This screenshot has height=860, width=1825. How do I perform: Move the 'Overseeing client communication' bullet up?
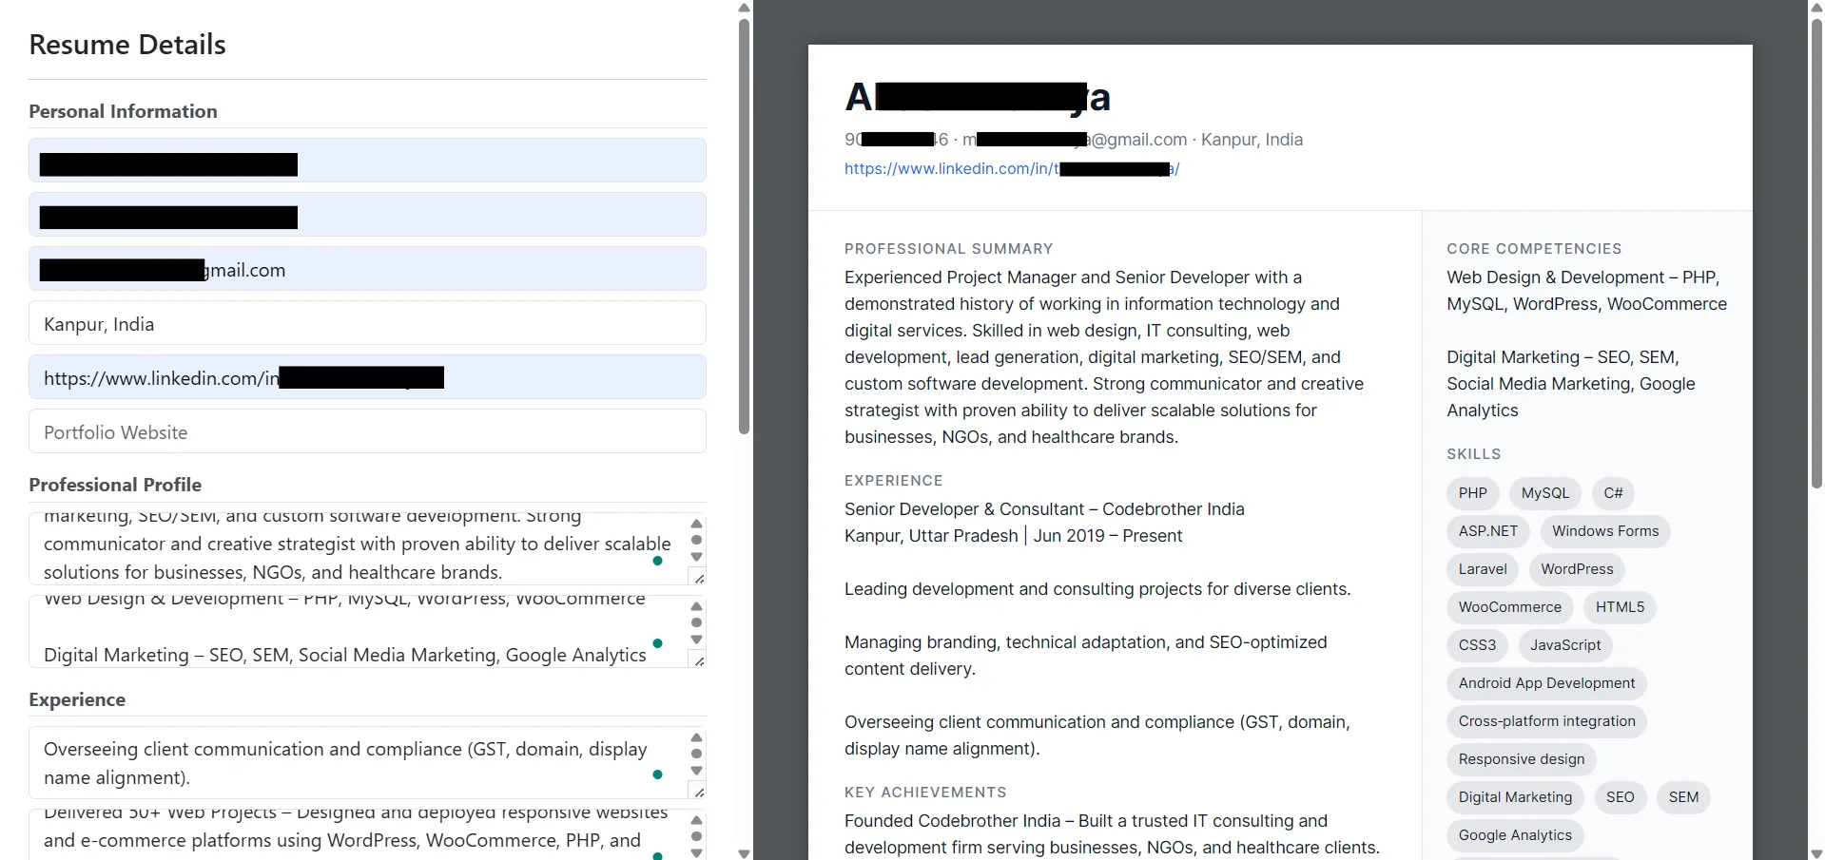696,737
